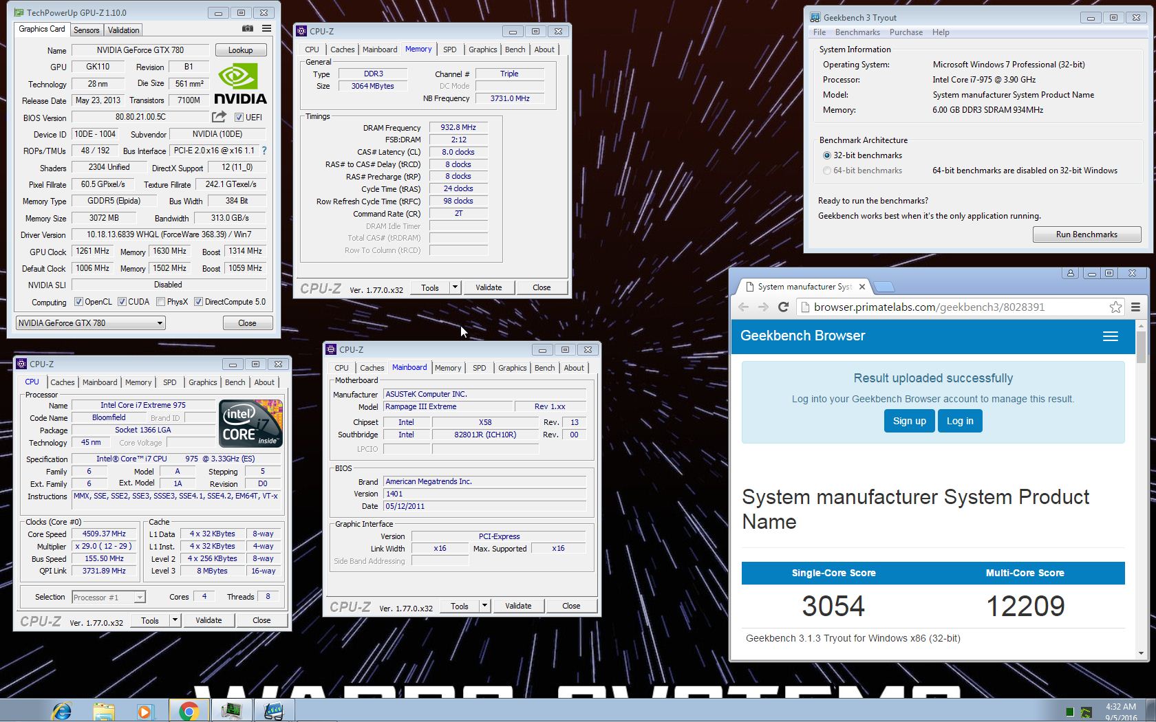Click the Bus Interface question mark icon
Image resolution: width=1156 pixels, height=722 pixels.
tap(264, 151)
